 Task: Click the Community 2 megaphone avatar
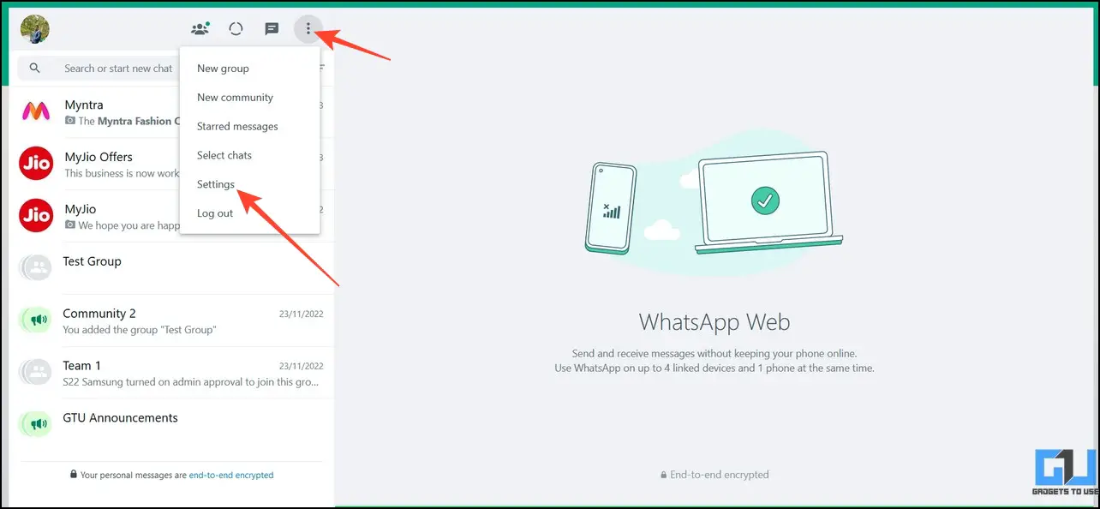(36, 320)
